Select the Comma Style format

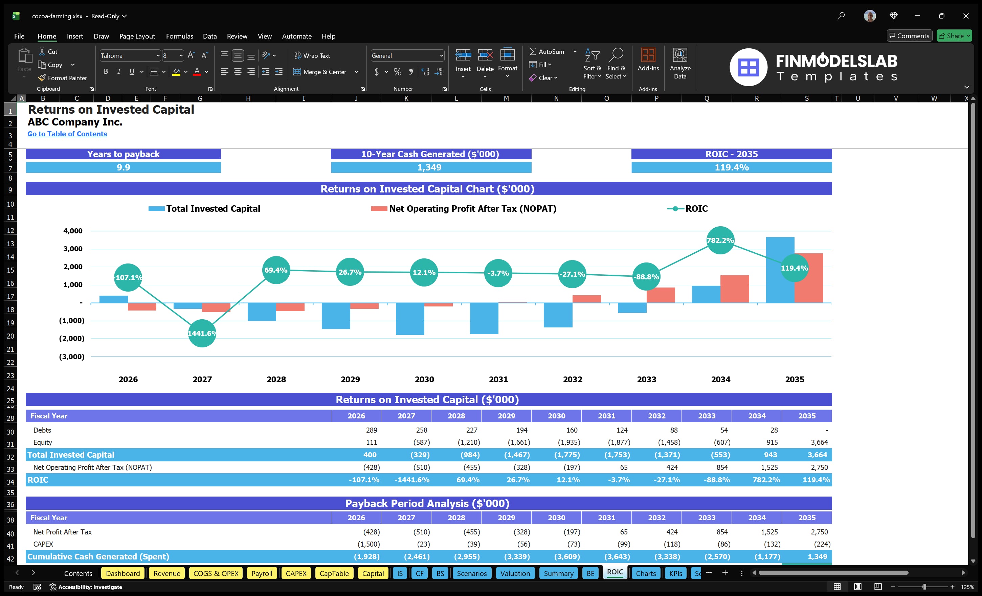point(411,72)
